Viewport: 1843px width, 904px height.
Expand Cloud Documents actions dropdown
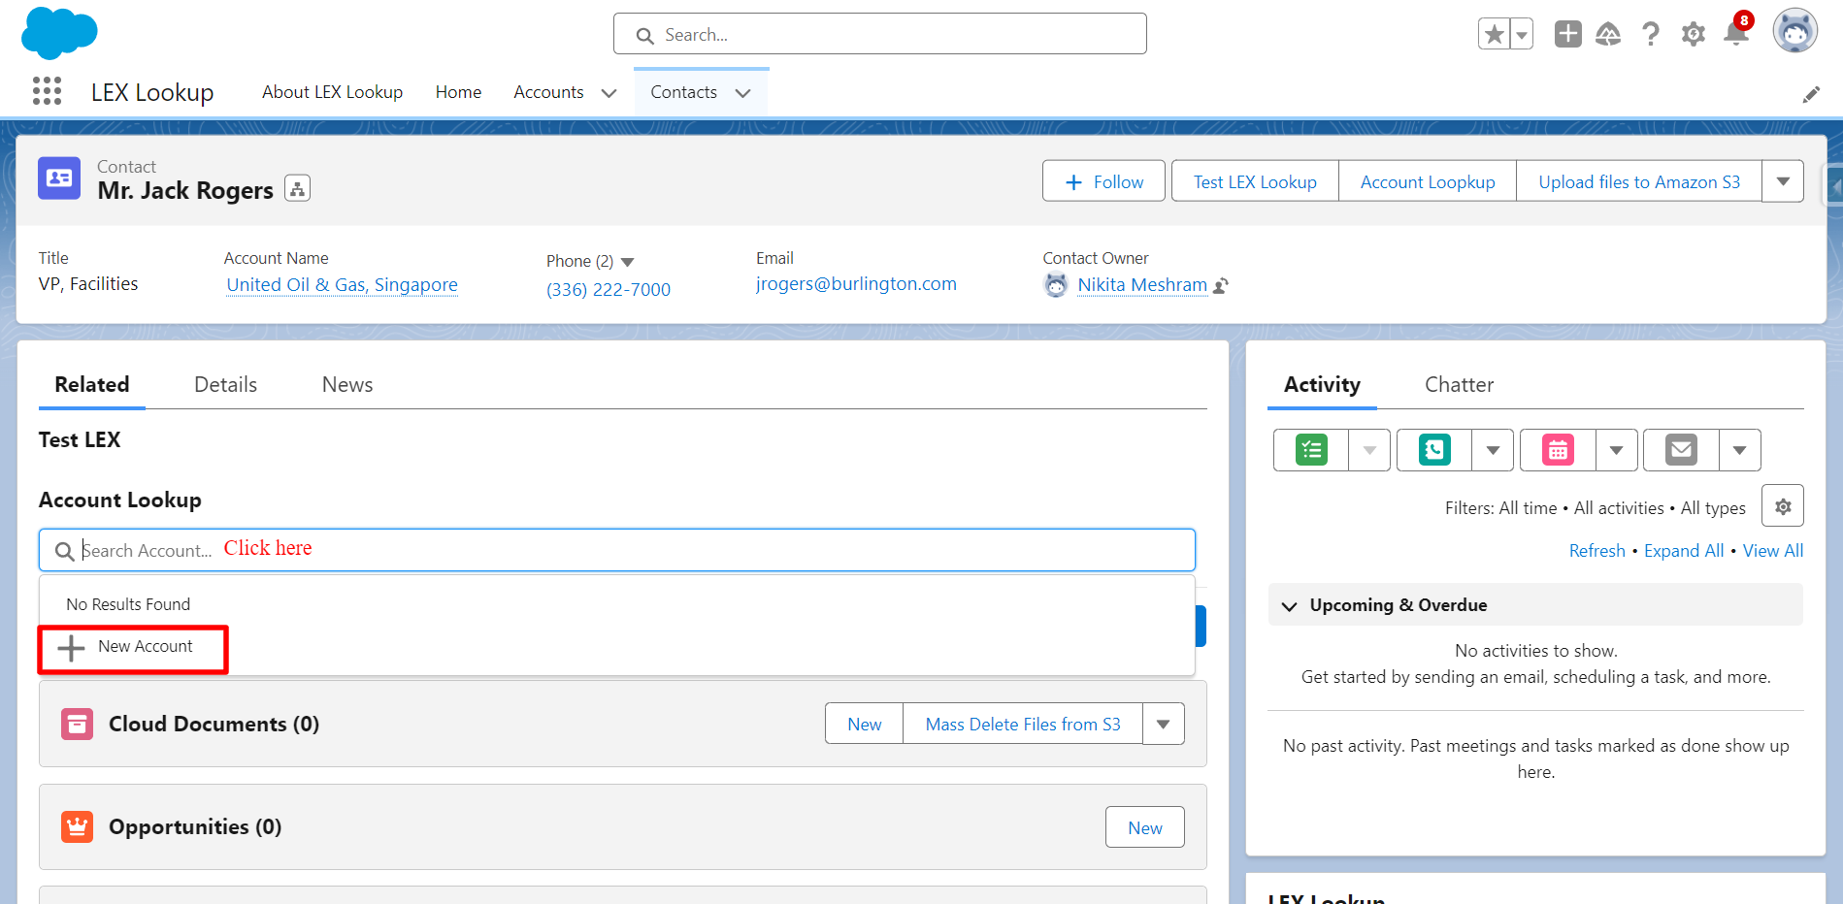pos(1163,724)
